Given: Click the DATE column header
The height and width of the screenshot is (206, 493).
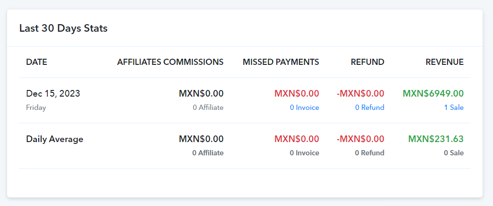Looking at the screenshot, I should click(36, 62).
